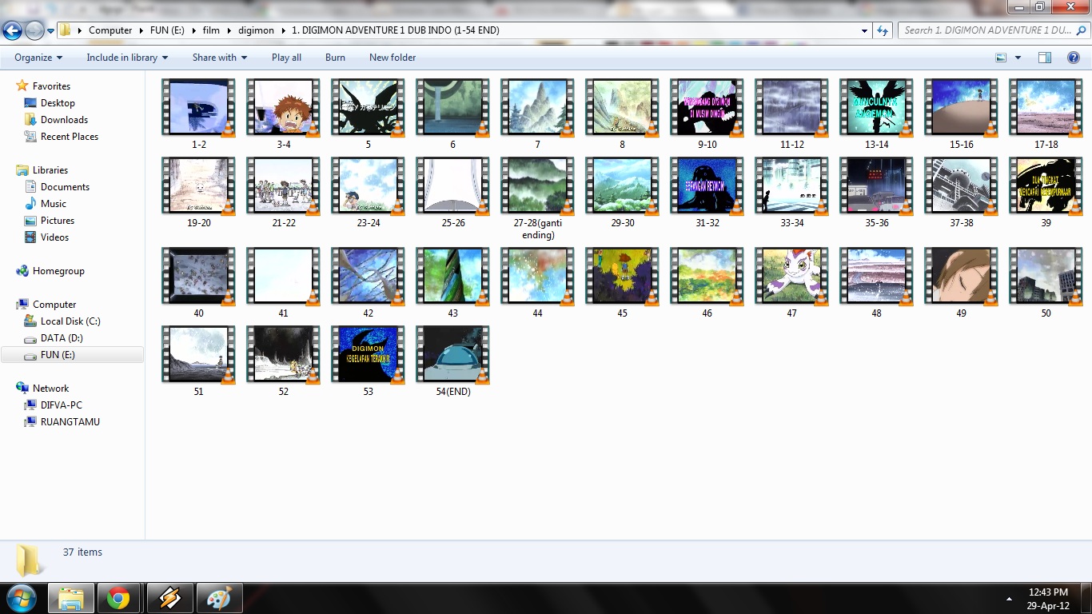
Task: Click Play all in toolbar
Action: point(286,58)
